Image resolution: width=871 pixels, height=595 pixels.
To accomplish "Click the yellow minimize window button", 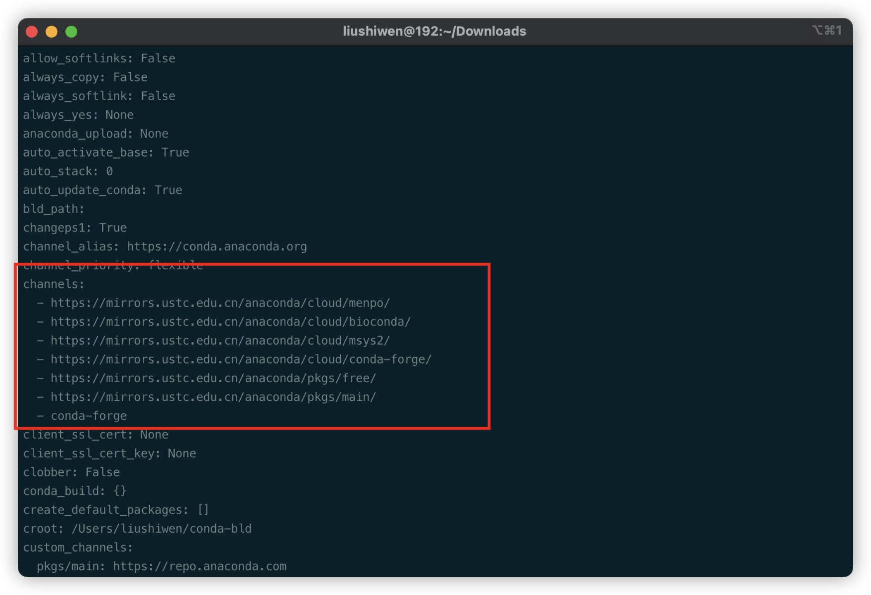I will pyautogui.click(x=52, y=32).
